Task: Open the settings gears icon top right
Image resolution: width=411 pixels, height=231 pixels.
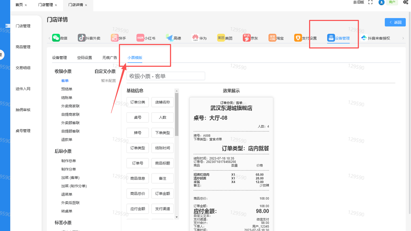Action: 406,2
